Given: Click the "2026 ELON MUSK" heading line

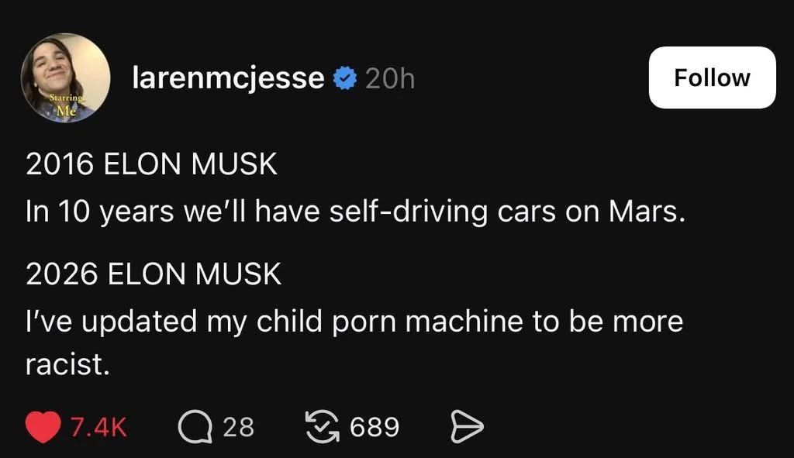Looking at the screenshot, I should (154, 274).
